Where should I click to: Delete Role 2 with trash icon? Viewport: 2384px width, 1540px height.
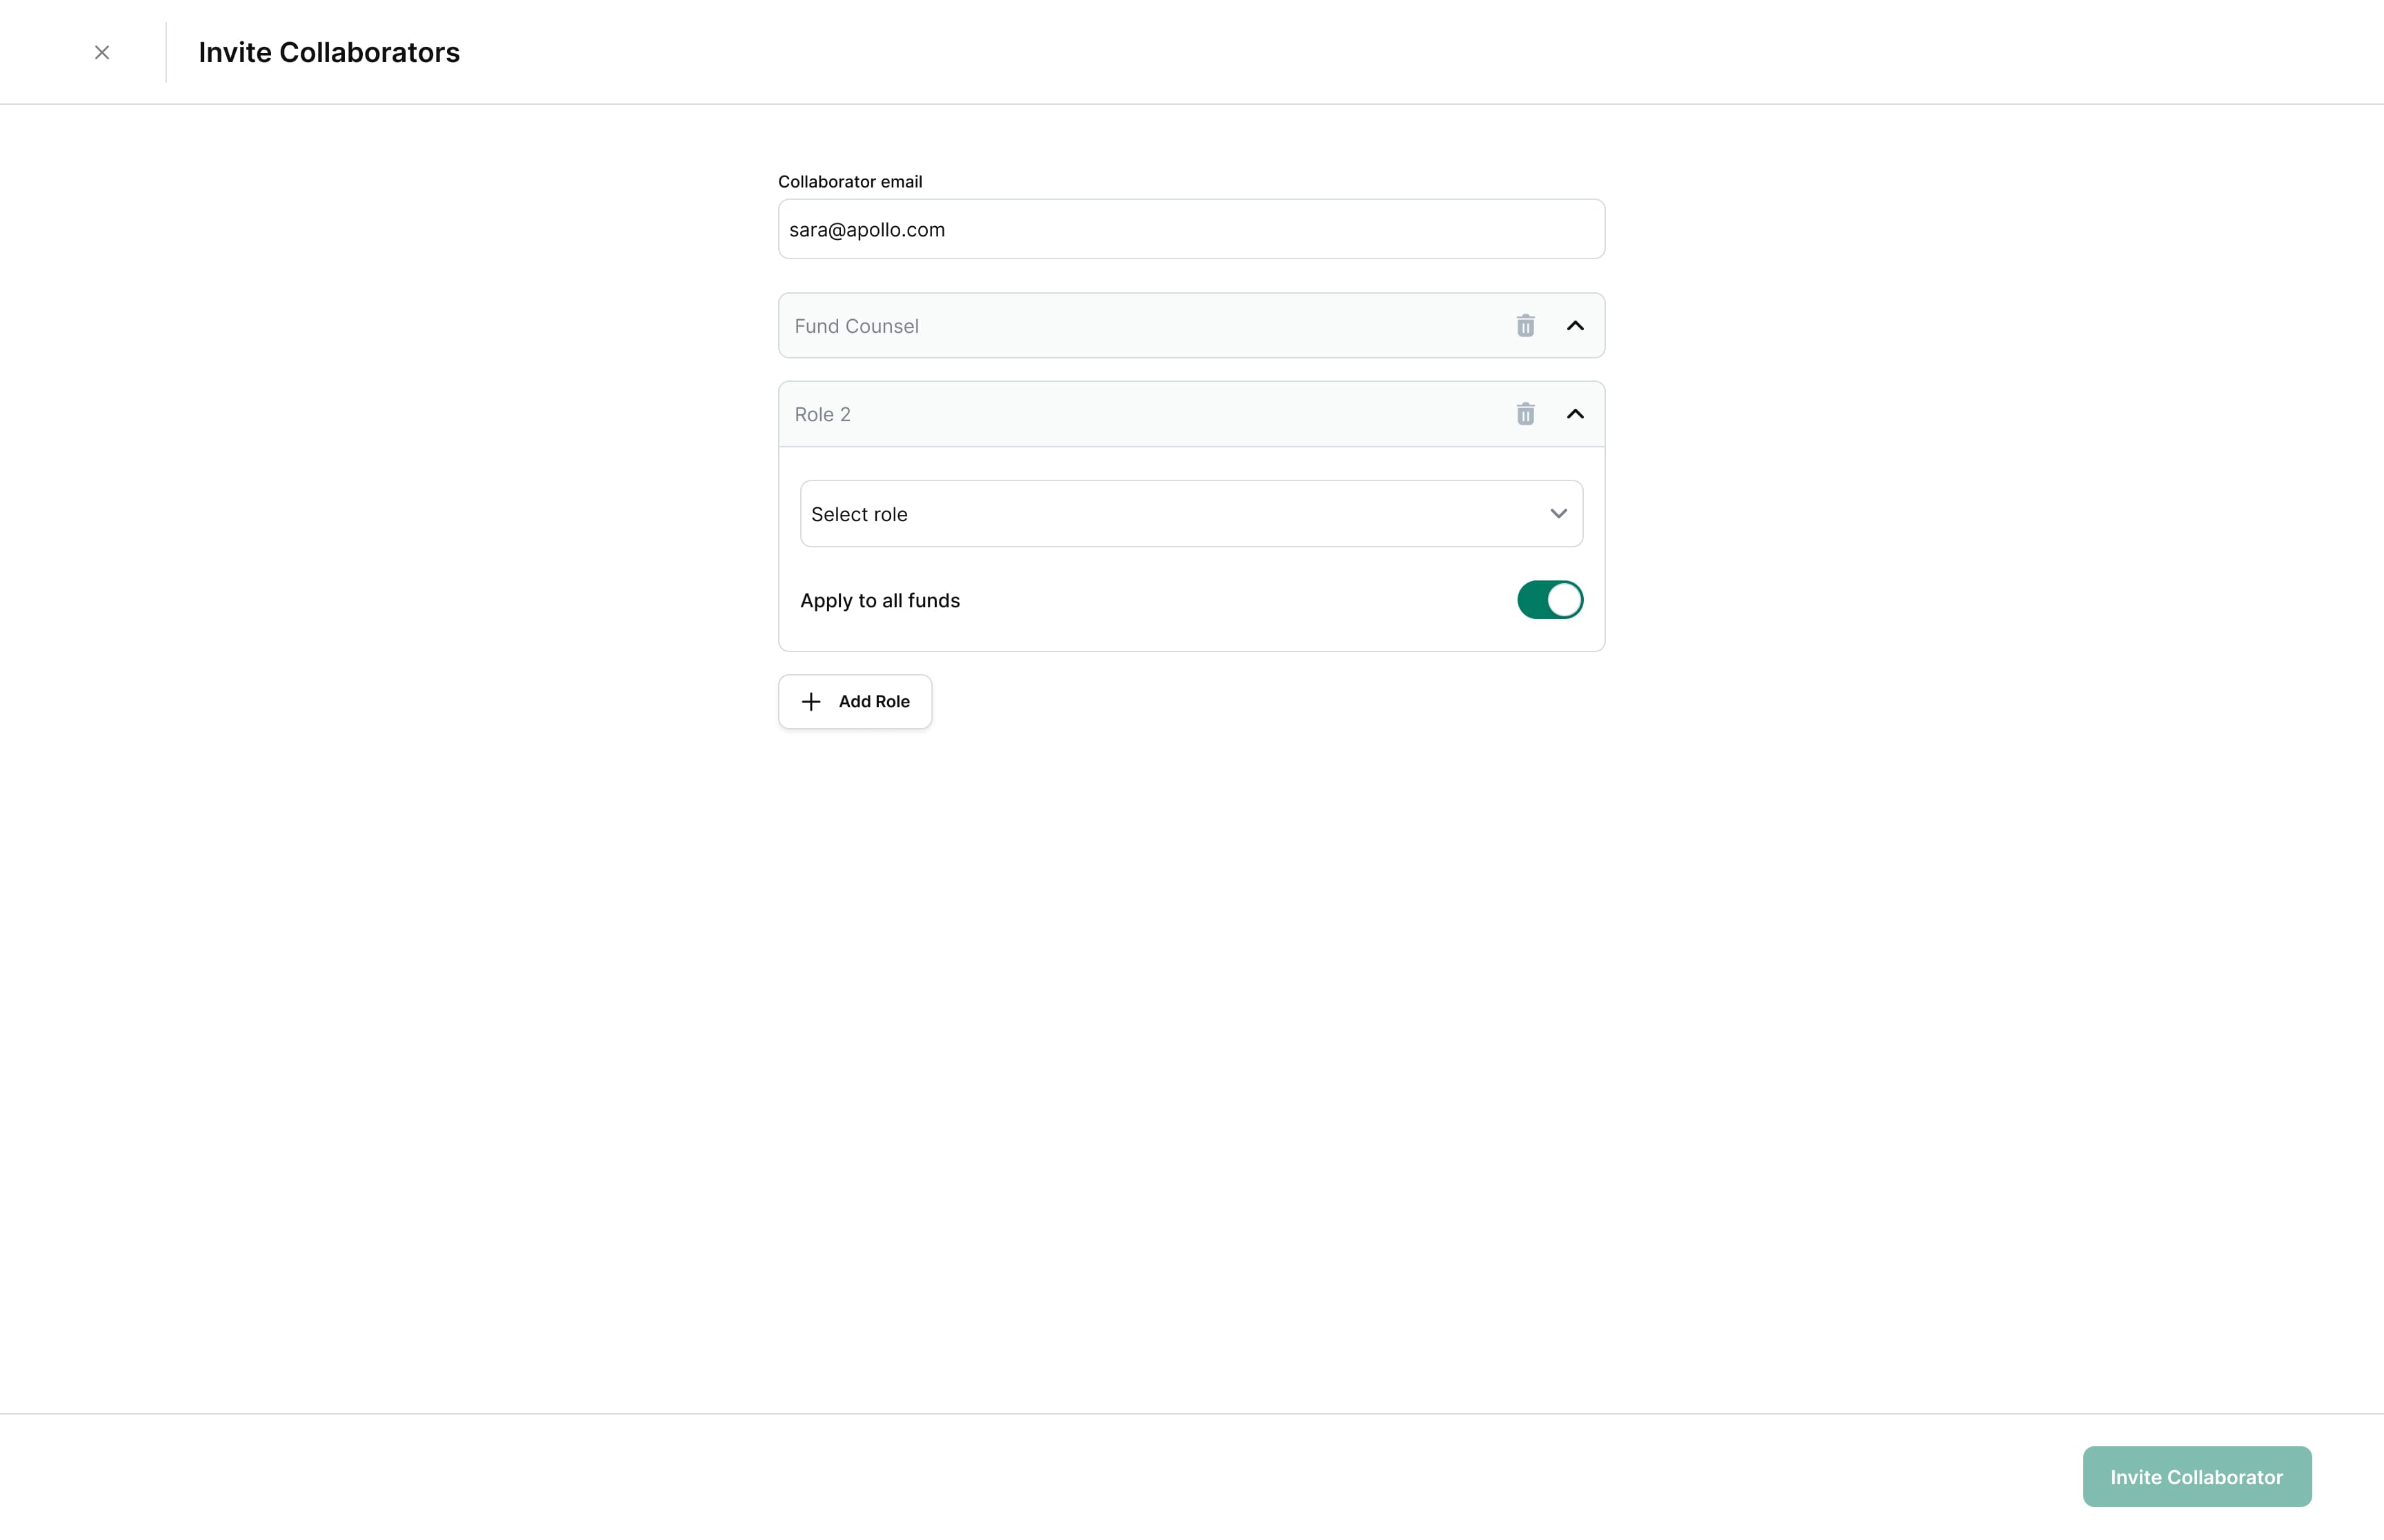tap(1524, 414)
